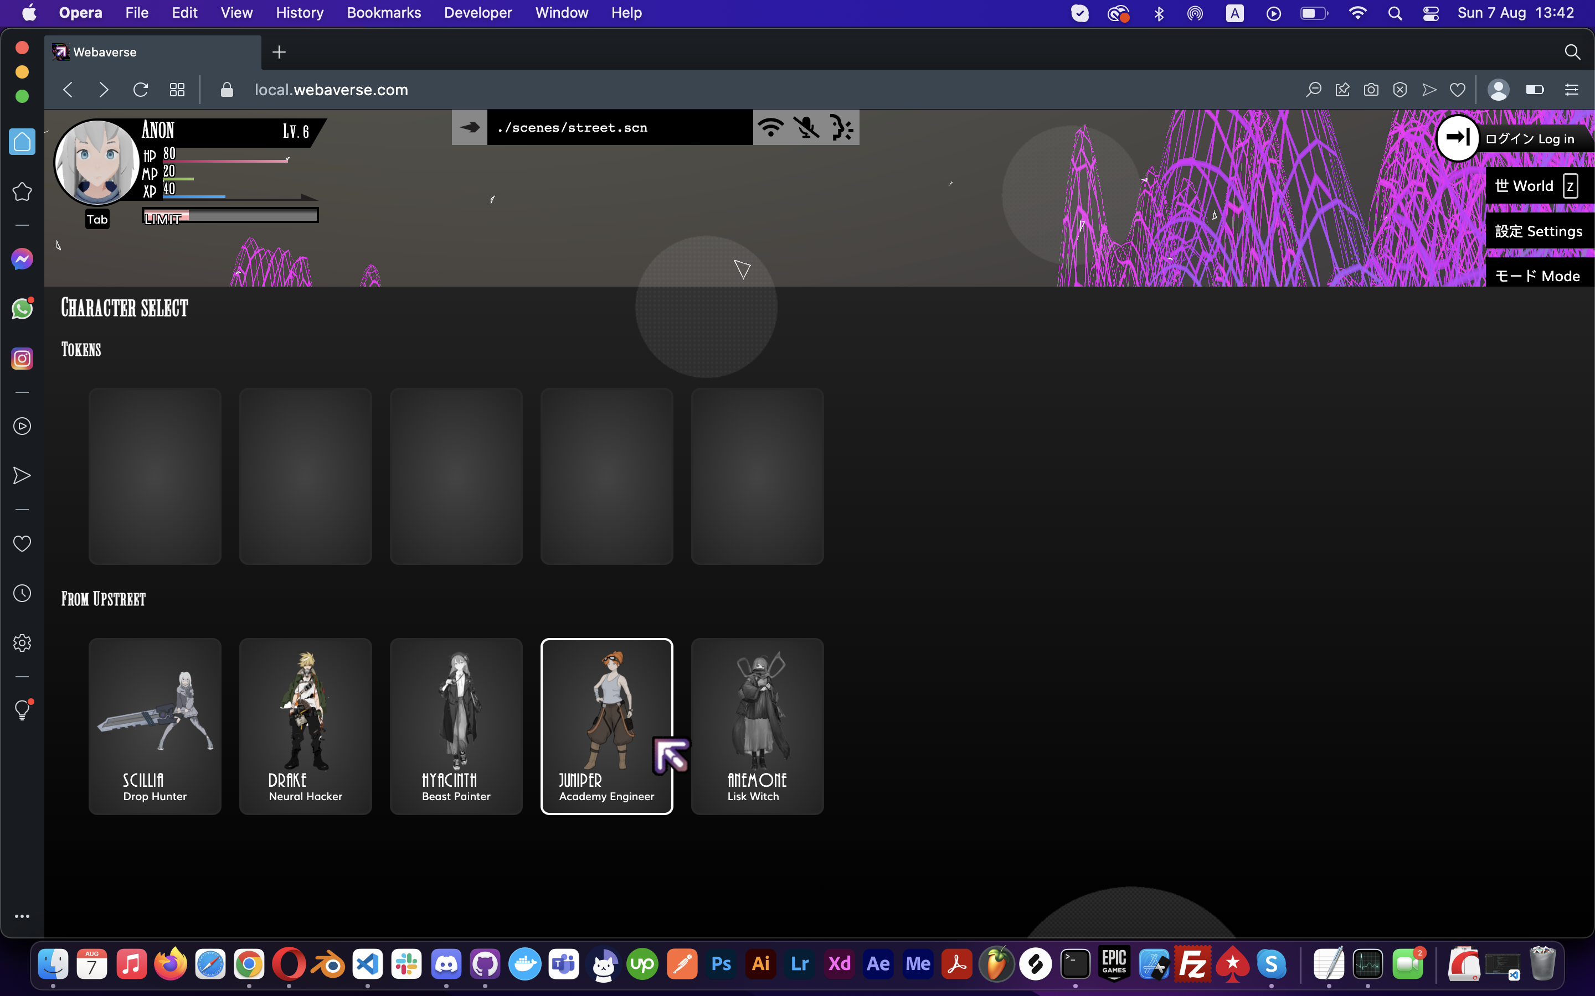The height and width of the screenshot is (996, 1595).
Task: Open Messenger from the Opera sidebar
Action: (x=22, y=259)
